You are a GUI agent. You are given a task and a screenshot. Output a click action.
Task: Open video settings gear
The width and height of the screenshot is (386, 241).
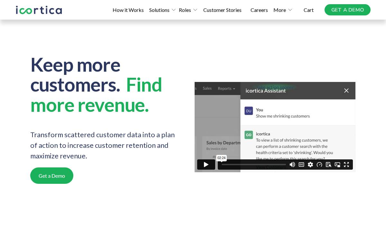[x=310, y=165]
